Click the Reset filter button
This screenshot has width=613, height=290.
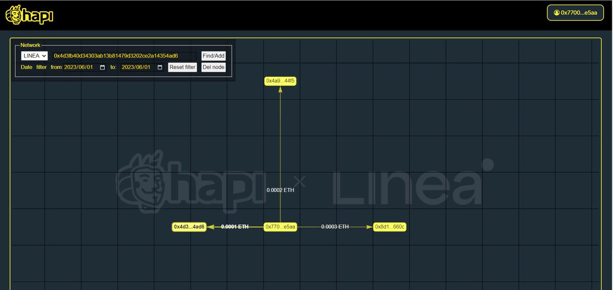(182, 67)
